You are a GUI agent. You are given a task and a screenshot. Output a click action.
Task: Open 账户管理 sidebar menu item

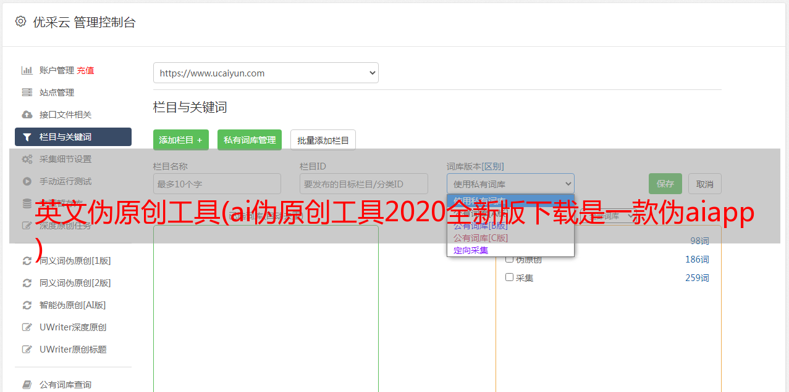[x=73, y=70]
